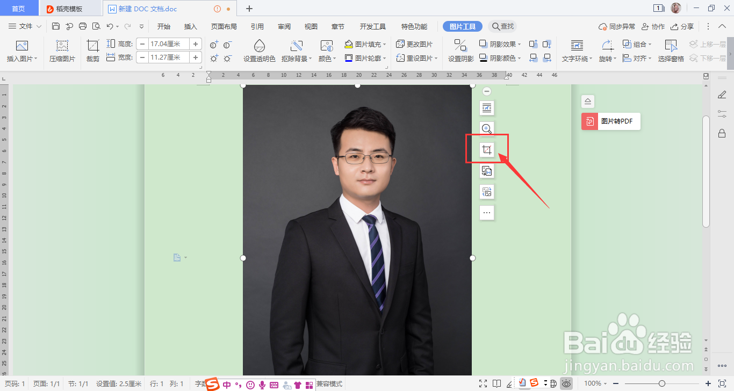Click the Save icon in quick access toolbar
Viewport: 734px width, 391px height.
pos(56,26)
